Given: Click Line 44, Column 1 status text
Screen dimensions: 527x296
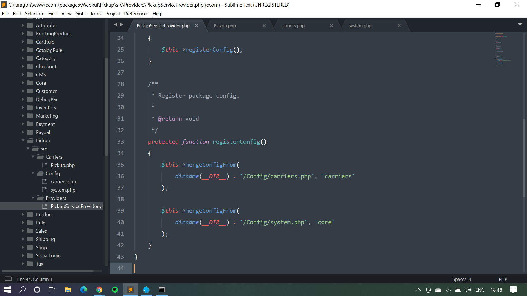Looking at the screenshot, I should click(34, 279).
